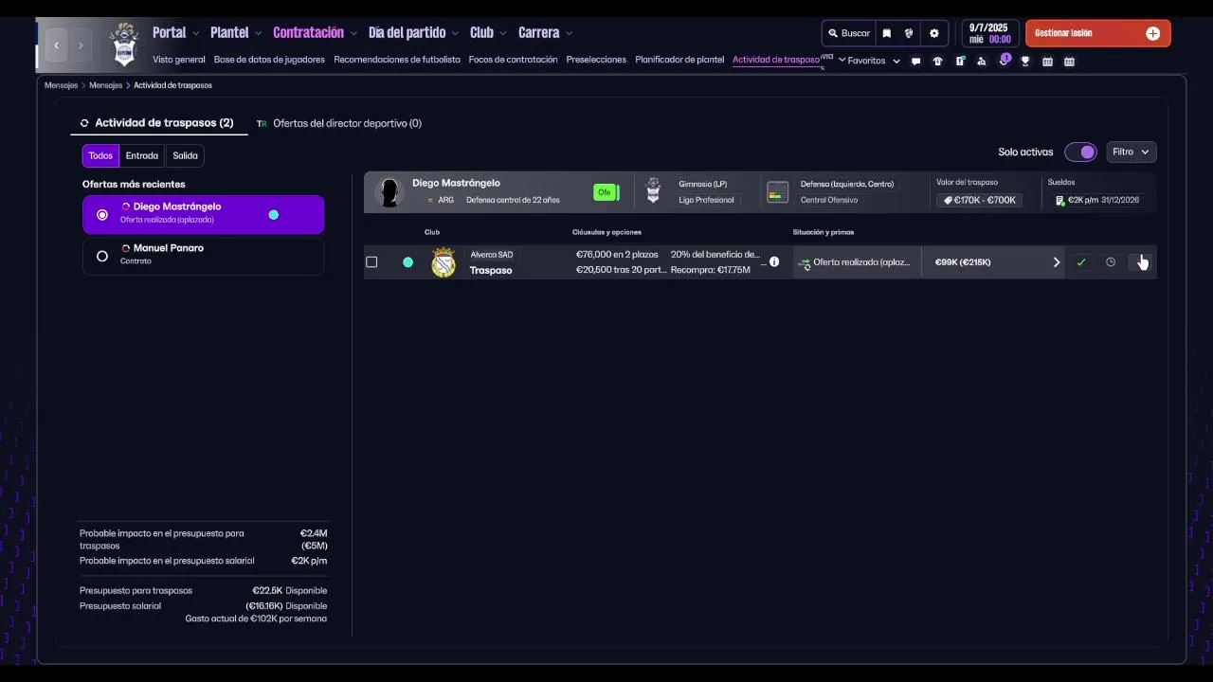
Task: Click the search magnifier Buscar button
Action: [x=848, y=33]
